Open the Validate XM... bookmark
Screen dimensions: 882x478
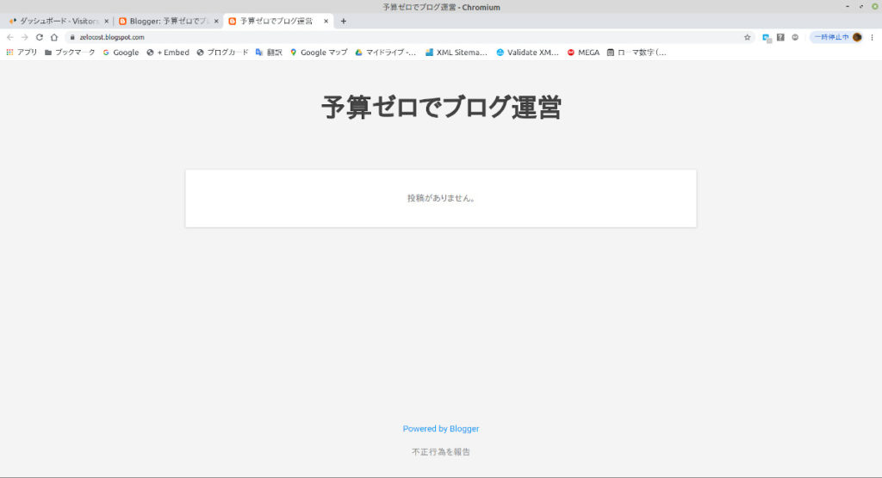pos(527,53)
